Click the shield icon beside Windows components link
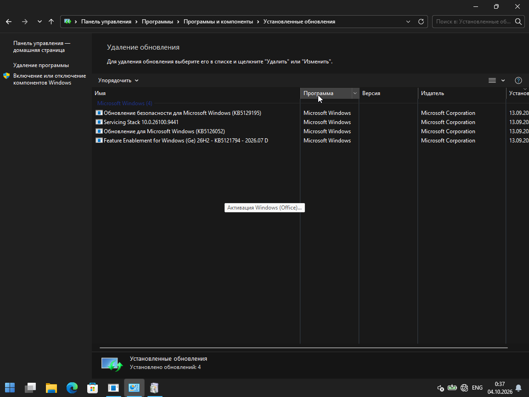Screen dimensions: 529x397 pos(6,76)
